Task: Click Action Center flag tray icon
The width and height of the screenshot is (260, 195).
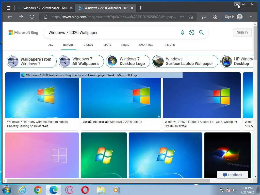Action: pyautogui.click(x=228, y=190)
